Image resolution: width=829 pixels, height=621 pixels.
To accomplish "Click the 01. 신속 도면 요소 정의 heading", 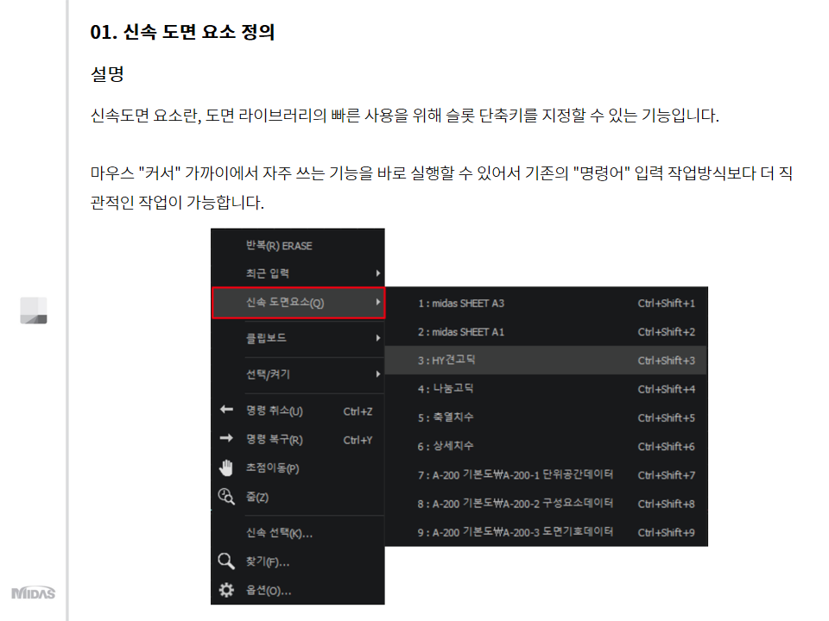I will [182, 33].
